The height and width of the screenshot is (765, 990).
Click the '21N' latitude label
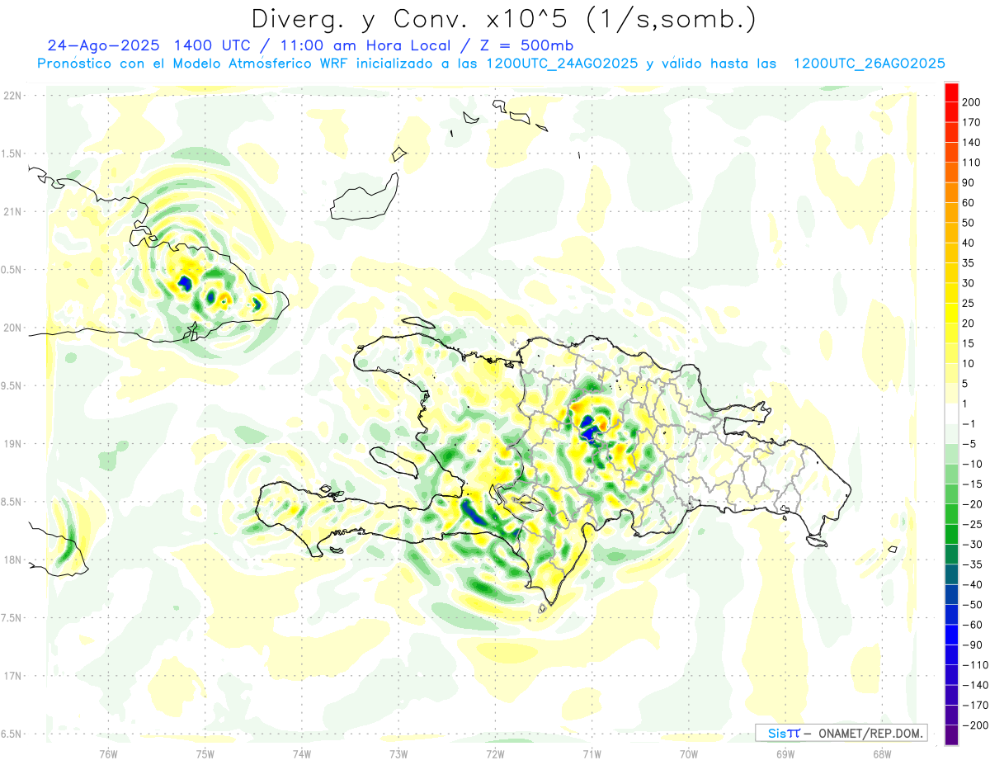point(12,212)
